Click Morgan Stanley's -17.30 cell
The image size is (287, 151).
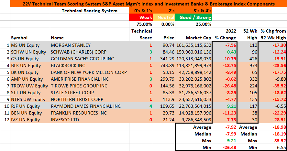coord(272,45)
